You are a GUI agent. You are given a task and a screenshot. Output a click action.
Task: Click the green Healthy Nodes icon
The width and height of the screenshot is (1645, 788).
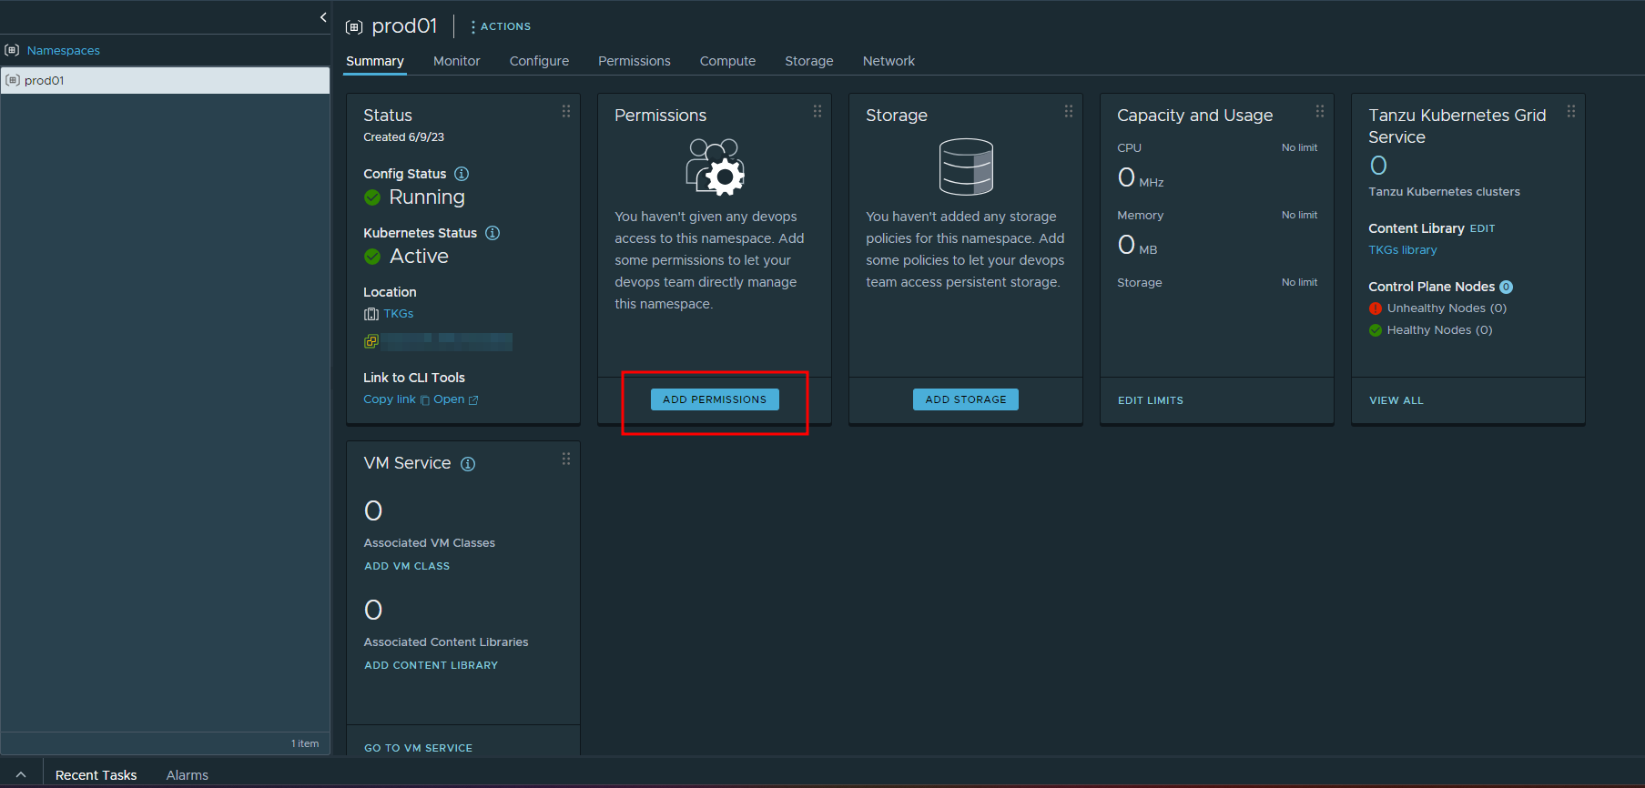click(1376, 330)
